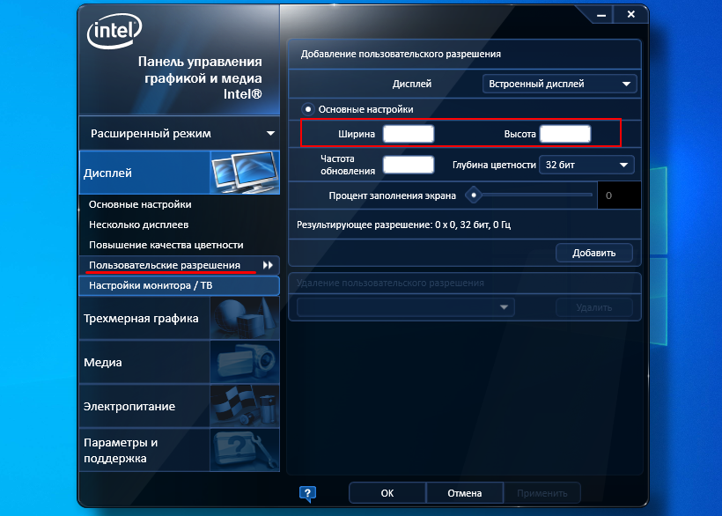Viewport: 722px width, 516px height.
Task: Open the Электропитание section
Action: 179,406
